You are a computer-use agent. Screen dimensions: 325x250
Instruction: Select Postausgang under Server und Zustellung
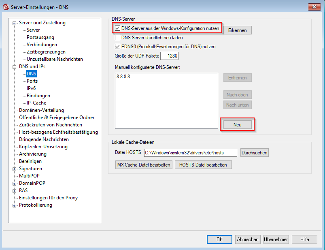(x=40, y=37)
